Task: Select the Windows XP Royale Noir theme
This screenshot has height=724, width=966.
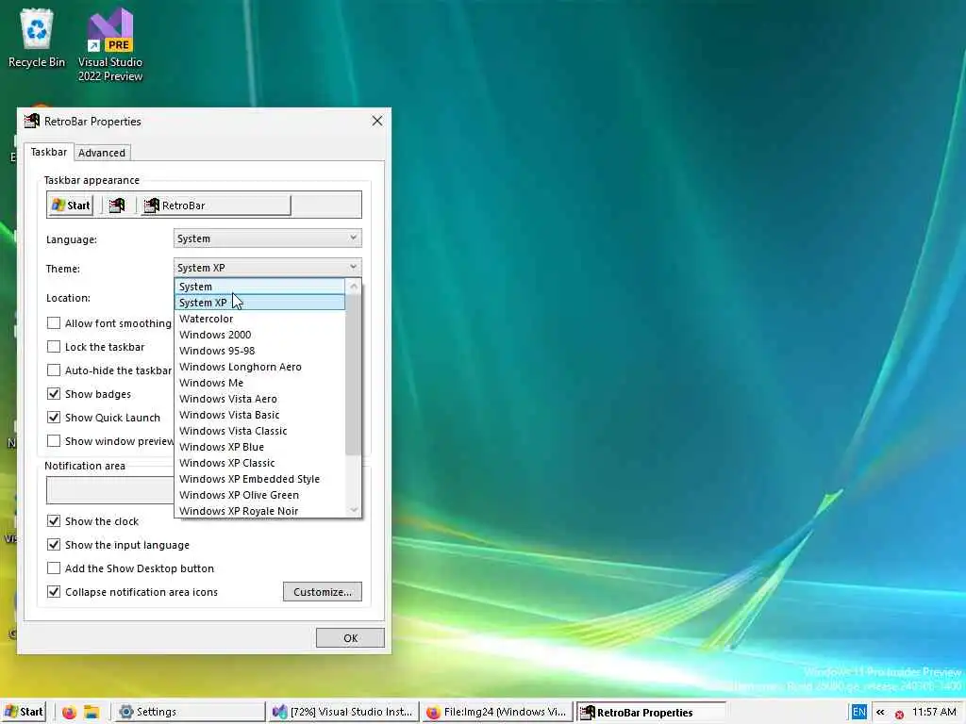Action: pos(260,510)
